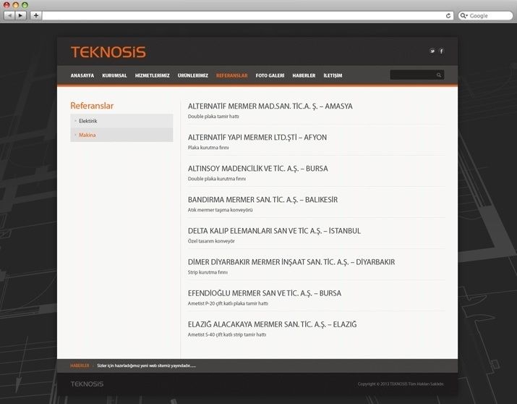Click 'Strip kurutma fırını' description
Image resolution: width=517 pixels, height=404 pixels.
(208, 272)
